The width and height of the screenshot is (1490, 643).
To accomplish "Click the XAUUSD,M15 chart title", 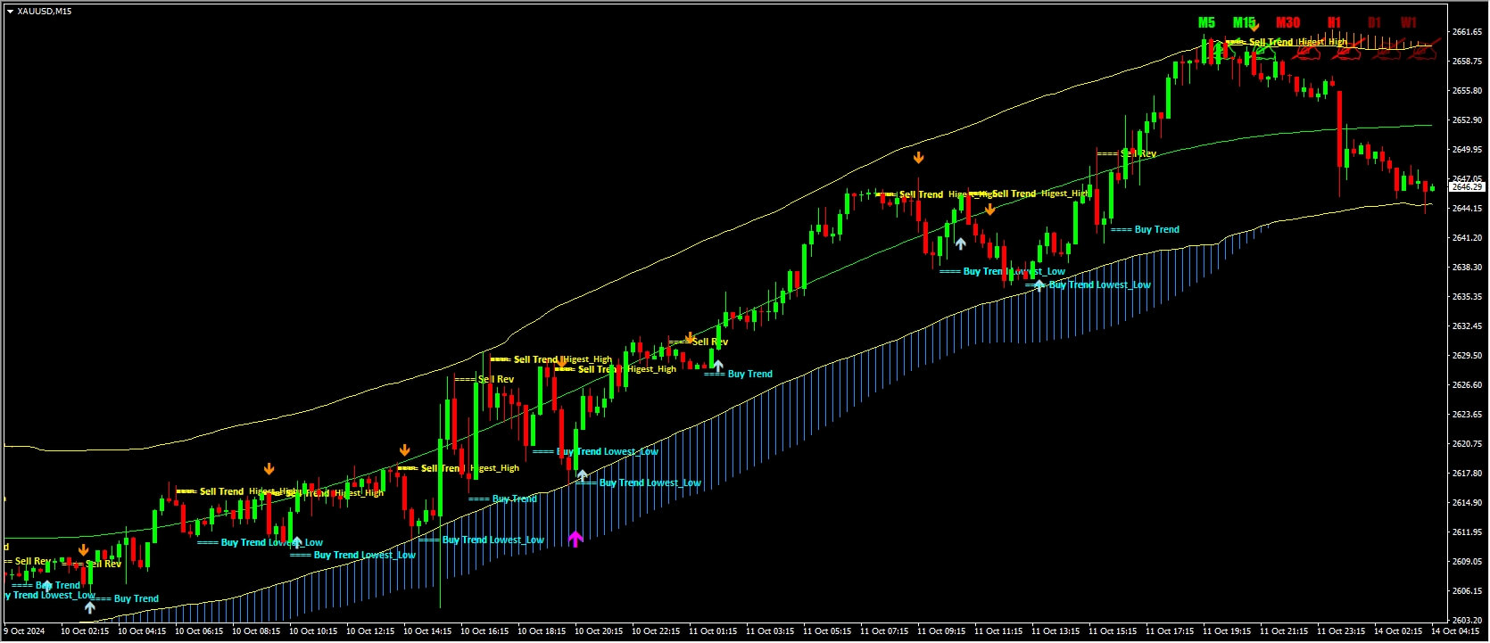I will (45, 12).
